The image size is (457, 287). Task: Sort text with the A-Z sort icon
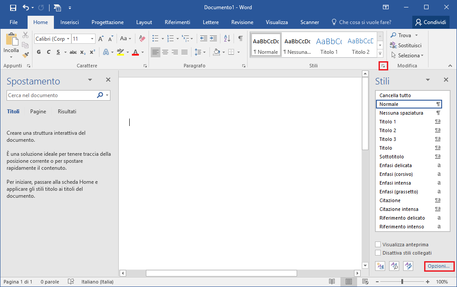point(227,38)
